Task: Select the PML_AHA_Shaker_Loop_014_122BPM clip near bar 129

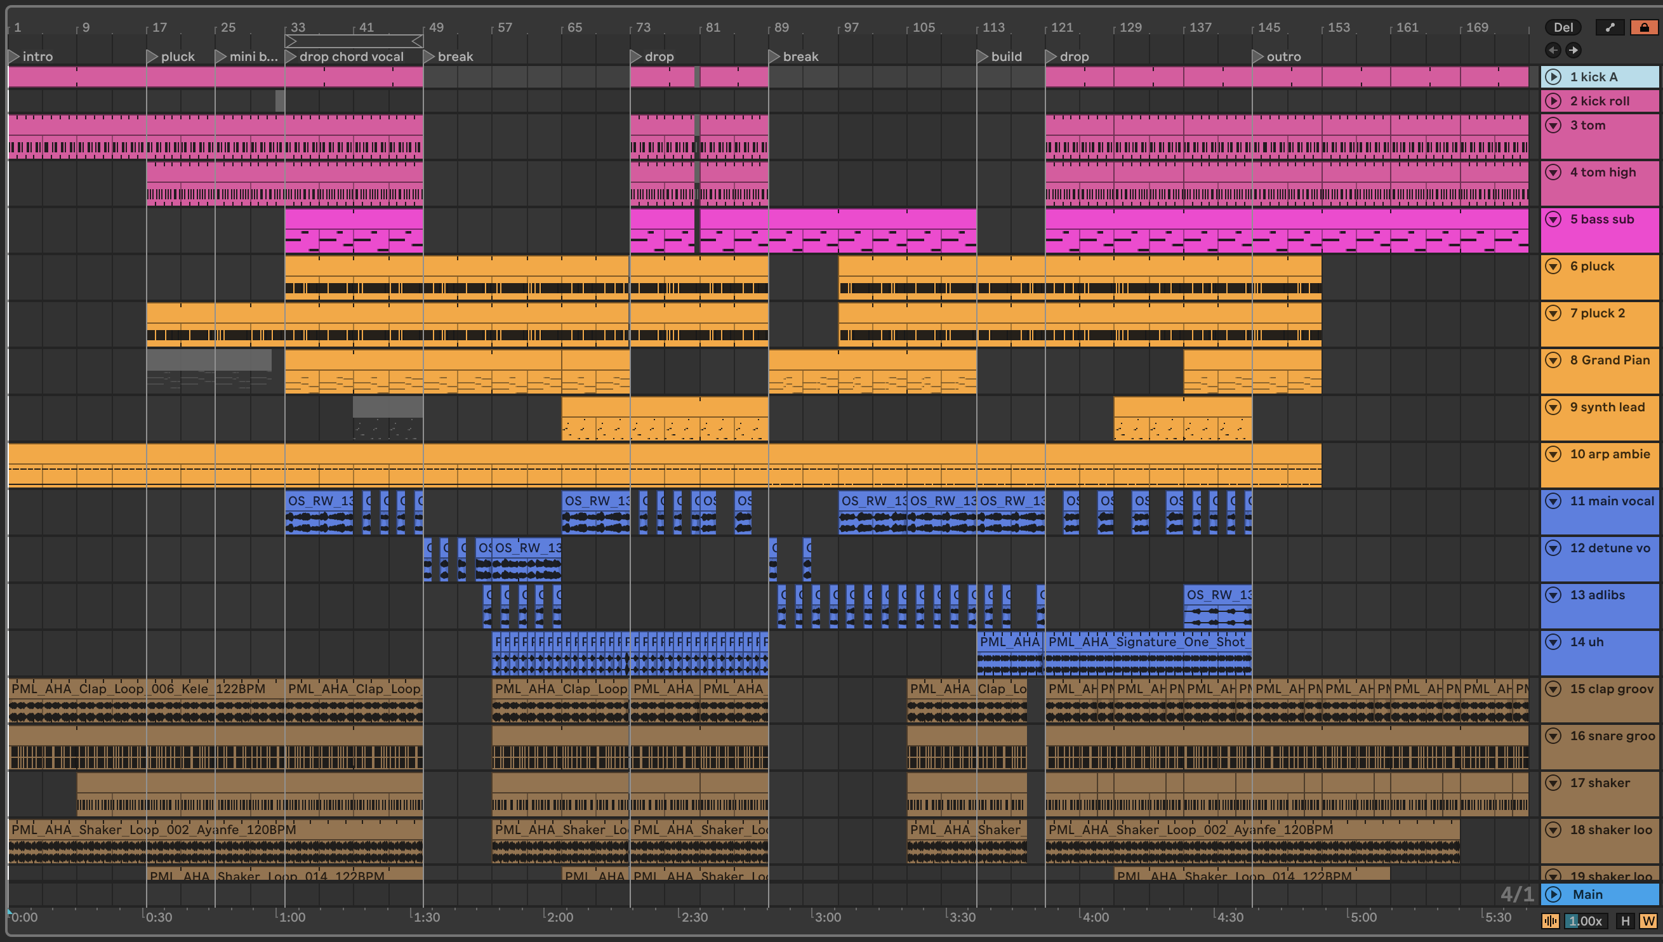Action: 1252,875
